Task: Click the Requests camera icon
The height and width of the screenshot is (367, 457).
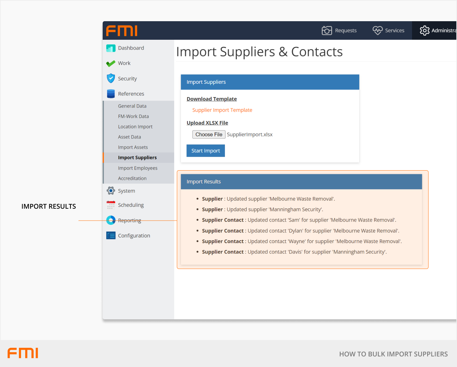Action: pyautogui.click(x=327, y=30)
